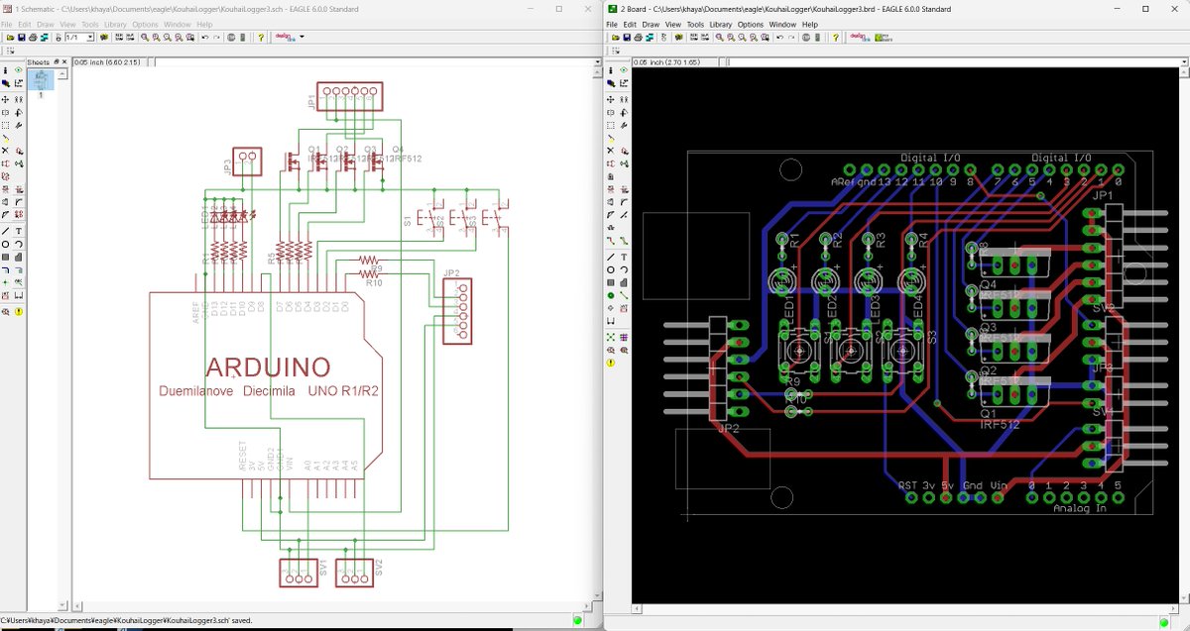
Task: Expand design link dropdown arrow in Schematic
Action: click(302, 38)
